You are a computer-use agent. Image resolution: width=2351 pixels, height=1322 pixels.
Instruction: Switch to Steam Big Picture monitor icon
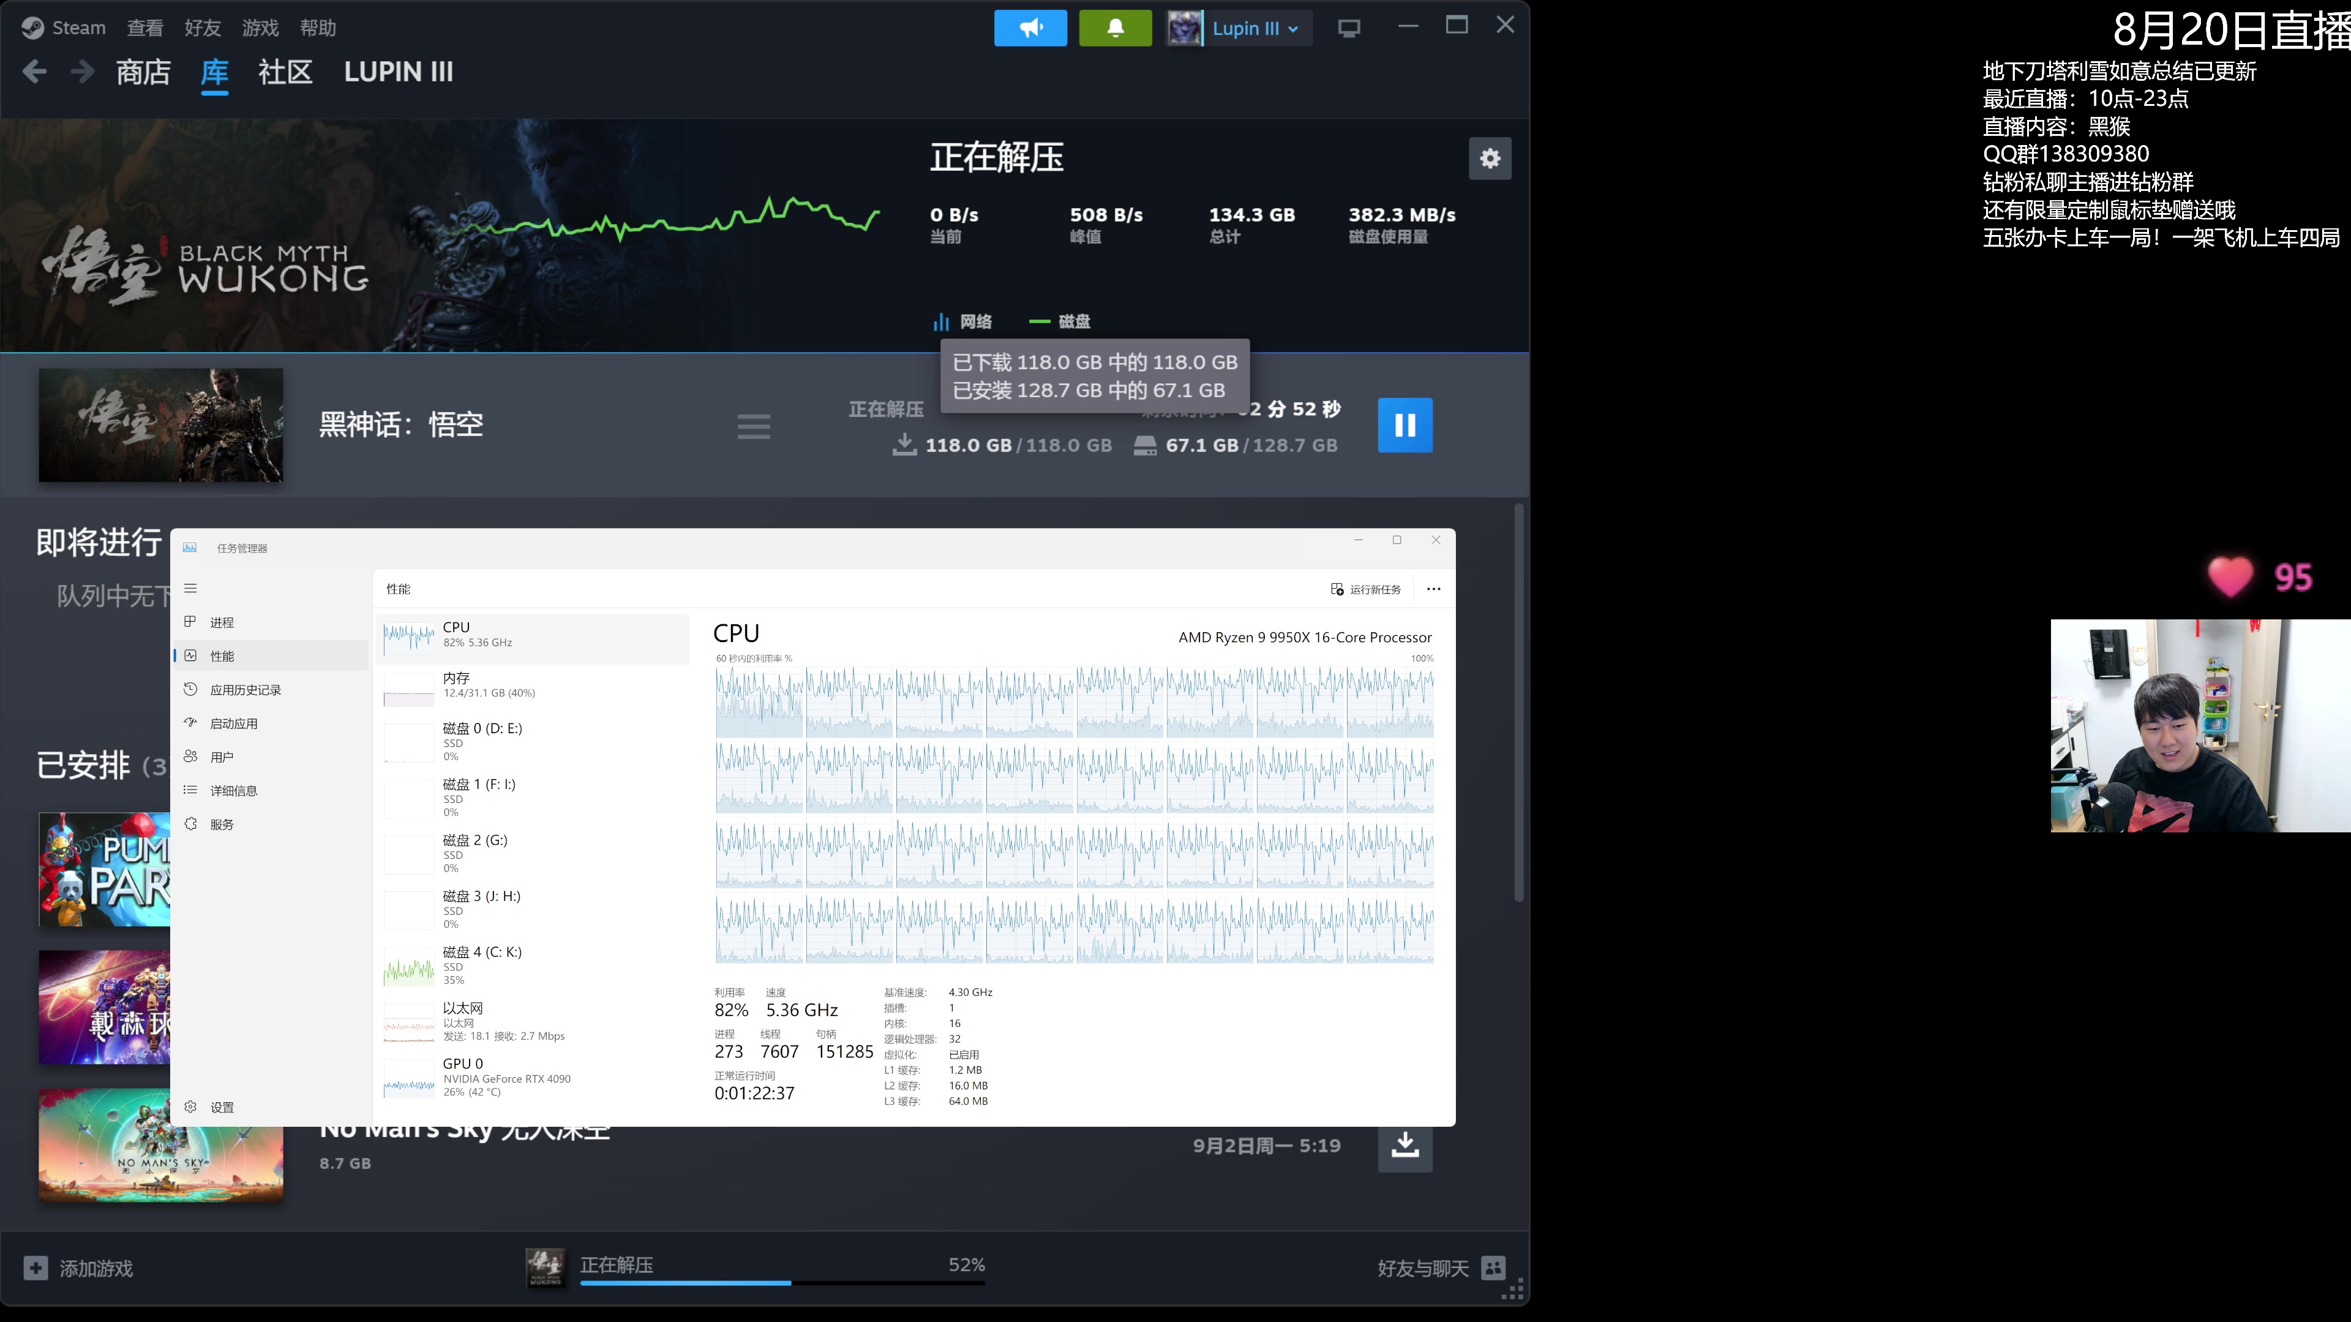tap(1348, 28)
